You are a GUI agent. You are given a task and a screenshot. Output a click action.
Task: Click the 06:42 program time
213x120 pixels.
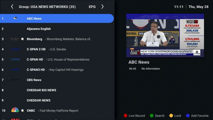coord(132,69)
